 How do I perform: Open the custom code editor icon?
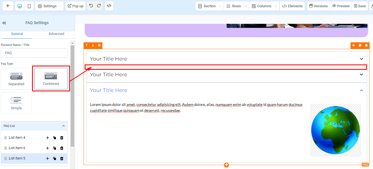click(x=109, y=6)
